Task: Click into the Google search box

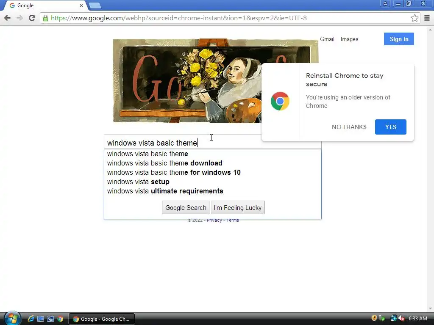Action: [x=183, y=143]
